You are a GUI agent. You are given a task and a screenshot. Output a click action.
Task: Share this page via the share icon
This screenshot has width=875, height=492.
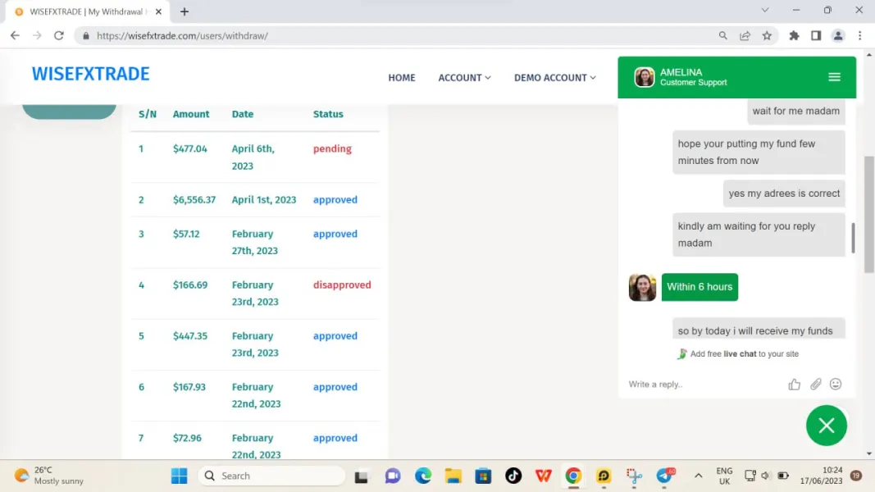(745, 36)
